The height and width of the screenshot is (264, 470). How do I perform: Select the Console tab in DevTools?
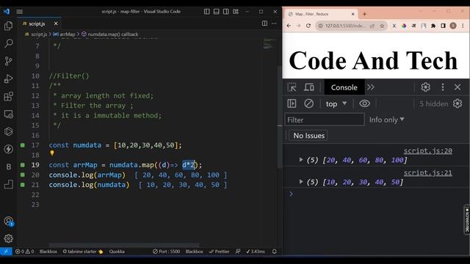[x=344, y=87]
